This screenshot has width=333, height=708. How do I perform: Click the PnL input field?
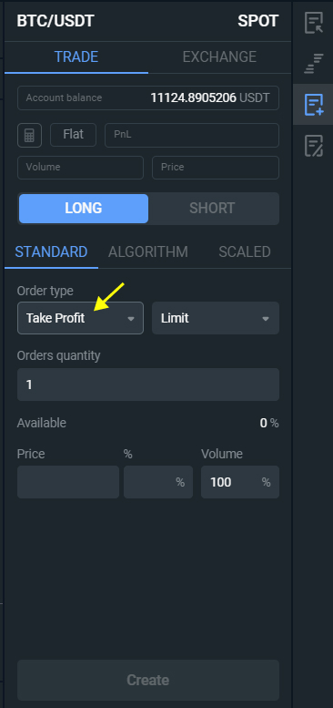(x=192, y=135)
